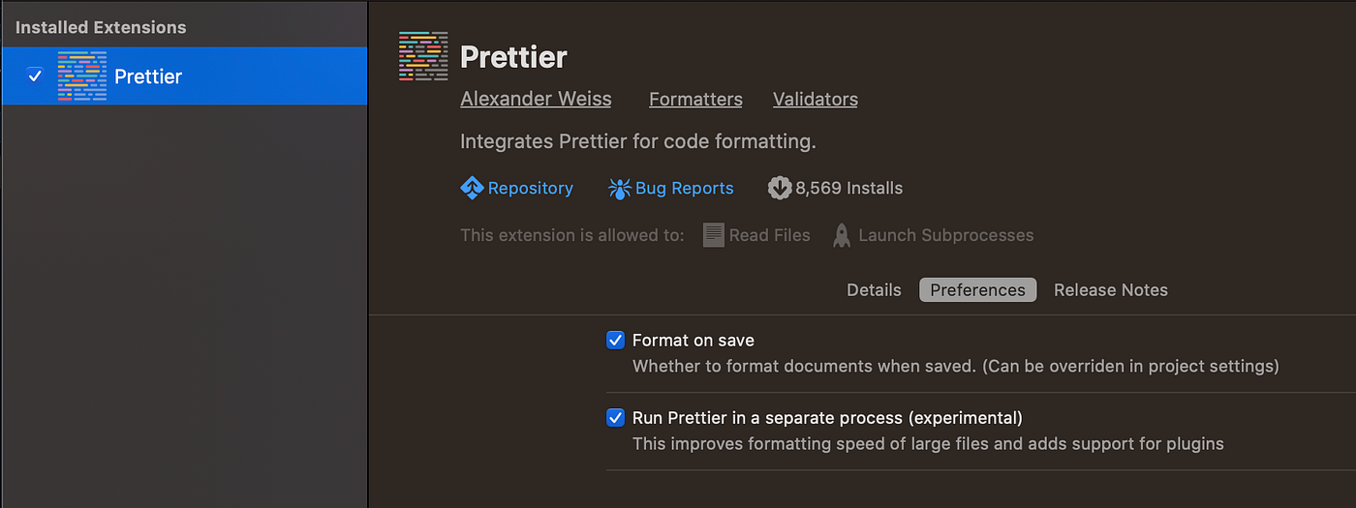
Task: Click the Prettier icon in the sidebar list
Action: 81,76
